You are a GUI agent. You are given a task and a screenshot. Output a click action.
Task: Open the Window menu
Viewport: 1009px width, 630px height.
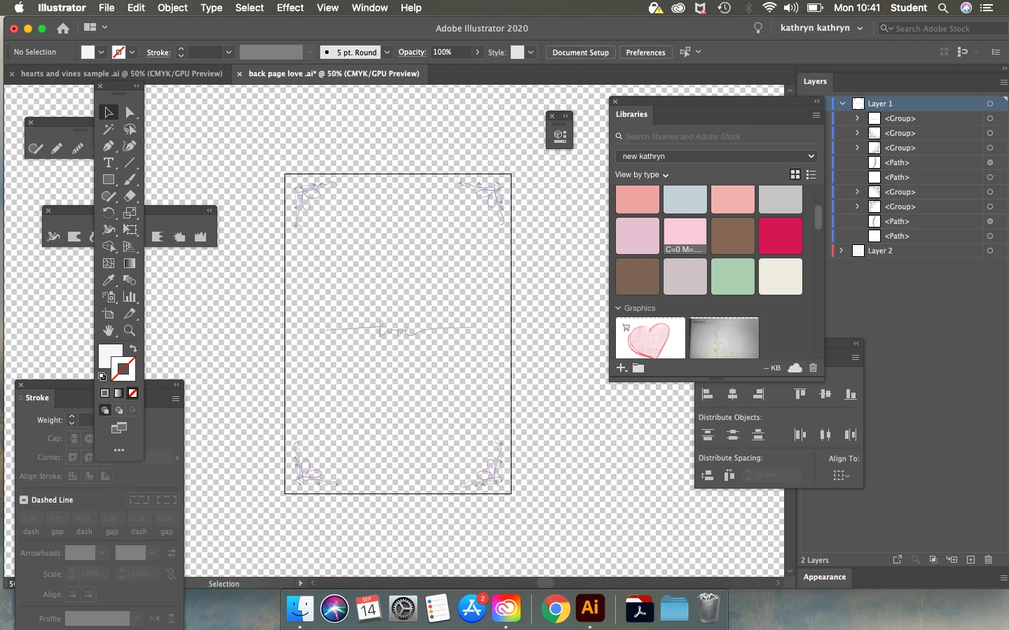(x=369, y=8)
